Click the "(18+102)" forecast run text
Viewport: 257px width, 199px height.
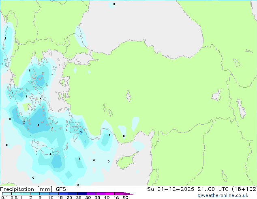pos(244,189)
